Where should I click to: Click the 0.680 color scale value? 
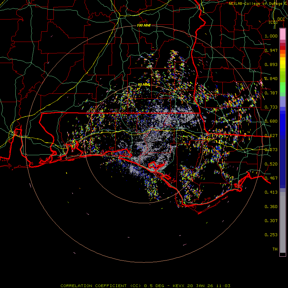[x=271, y=121]
